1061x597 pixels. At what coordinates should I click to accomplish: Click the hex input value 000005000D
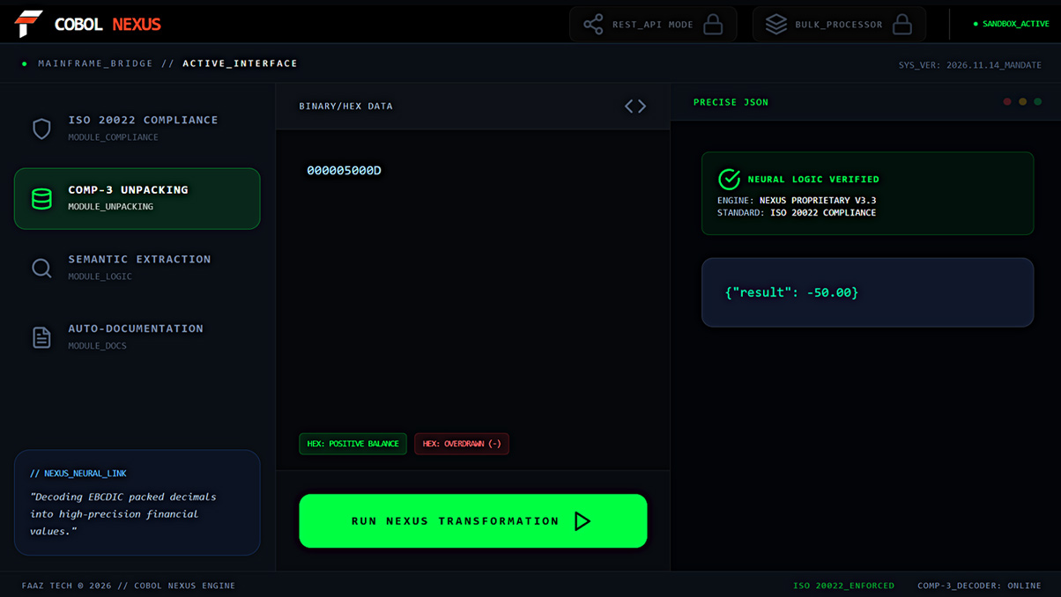345,171
